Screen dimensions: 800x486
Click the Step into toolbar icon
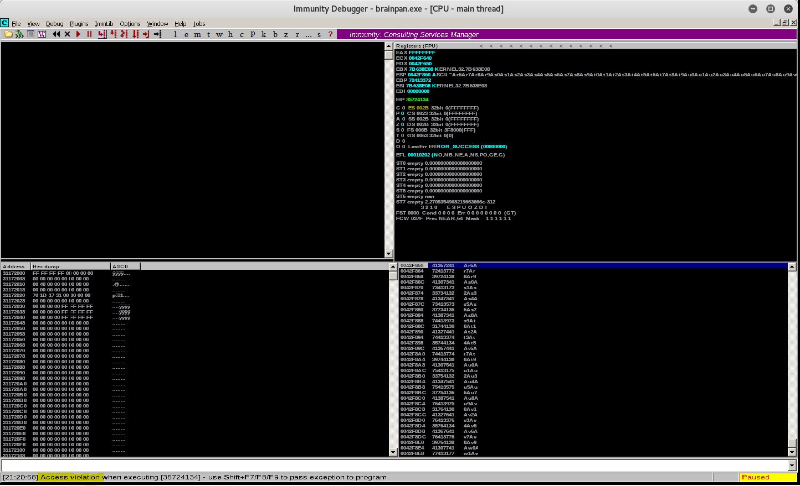[x=102, y=34]
